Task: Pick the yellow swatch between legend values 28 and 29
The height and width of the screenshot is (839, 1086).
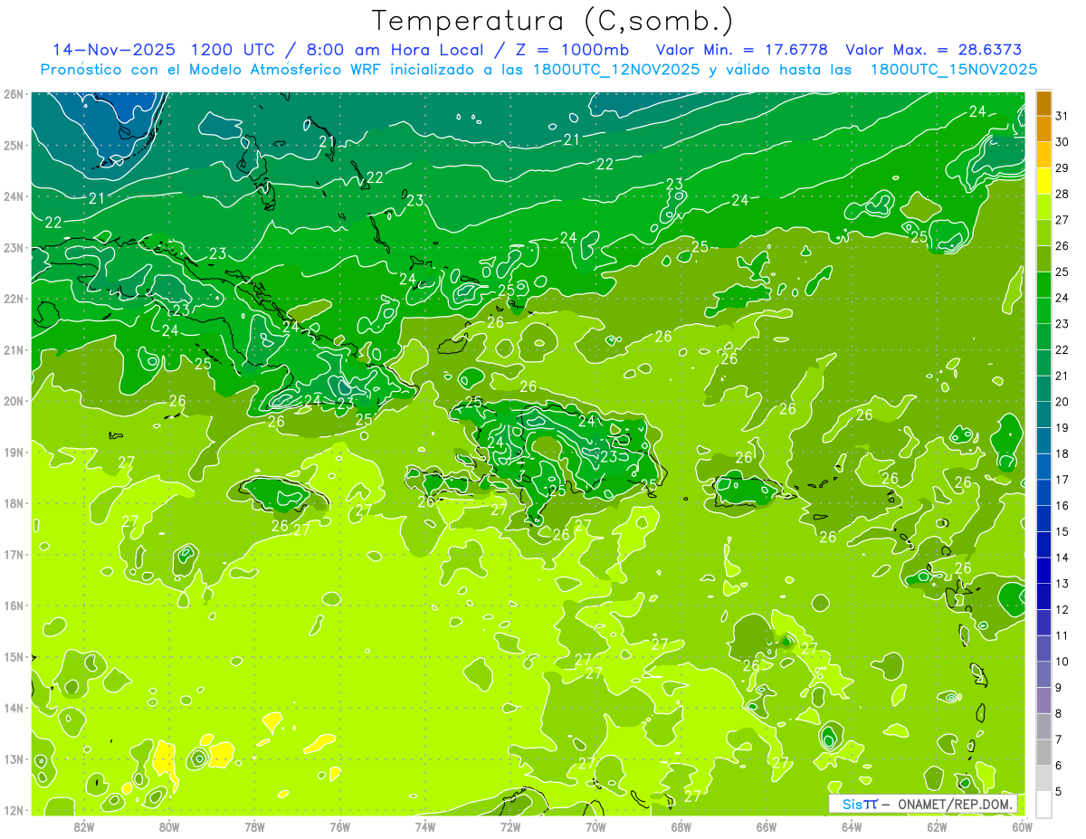Action: pyautogui.click(x=1043, y=180)
